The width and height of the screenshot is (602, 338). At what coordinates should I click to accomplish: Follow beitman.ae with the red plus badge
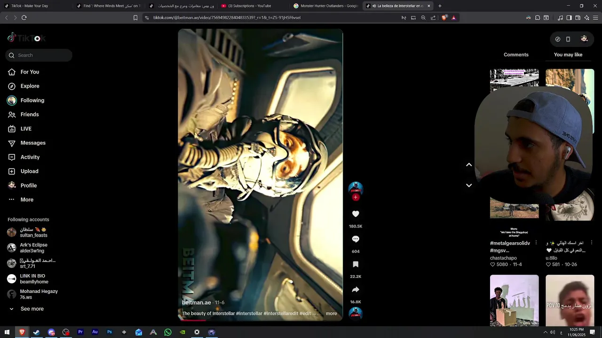[x=356, y=197]
